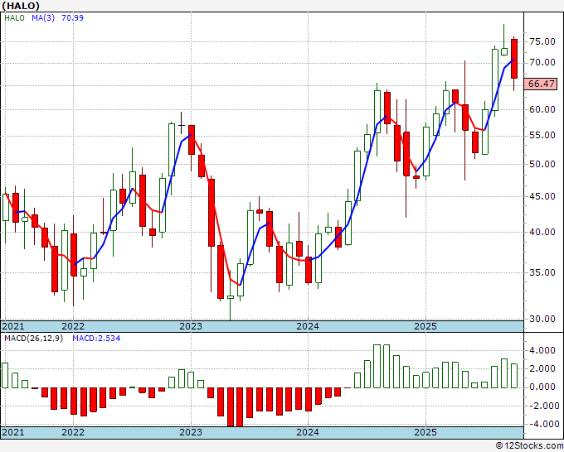Click the 75.00 price axis label
Viewport: 564px width, 452px height.
[542, 41]
